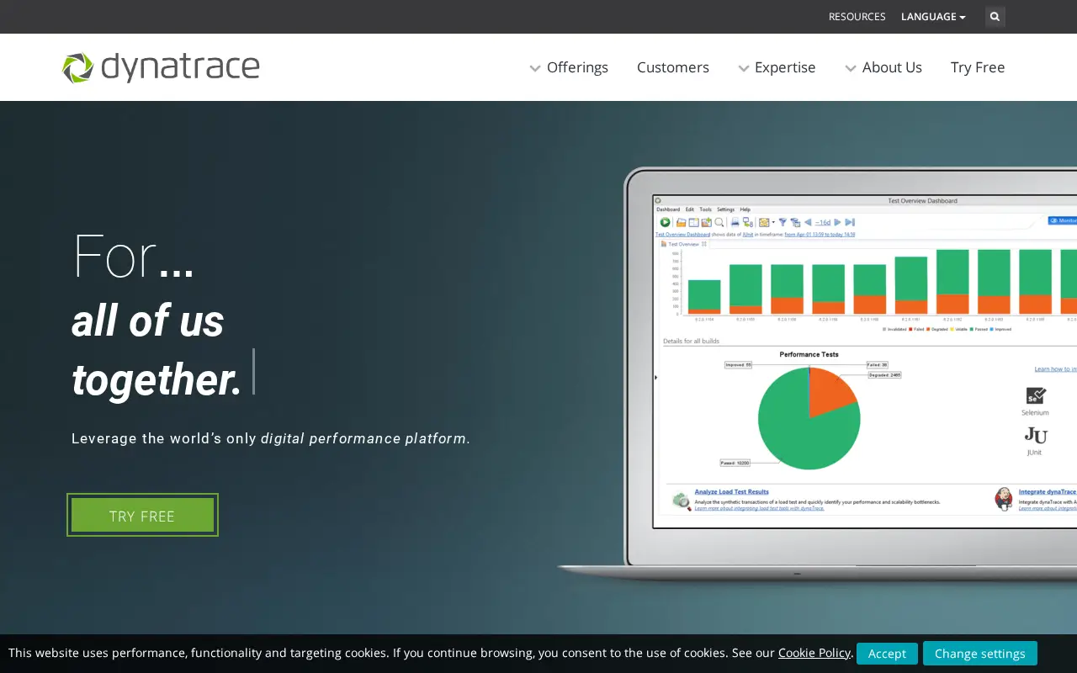Click the 'digital performance platform' tagline text
1077x673 pixels.
click(x=363, y=438)
